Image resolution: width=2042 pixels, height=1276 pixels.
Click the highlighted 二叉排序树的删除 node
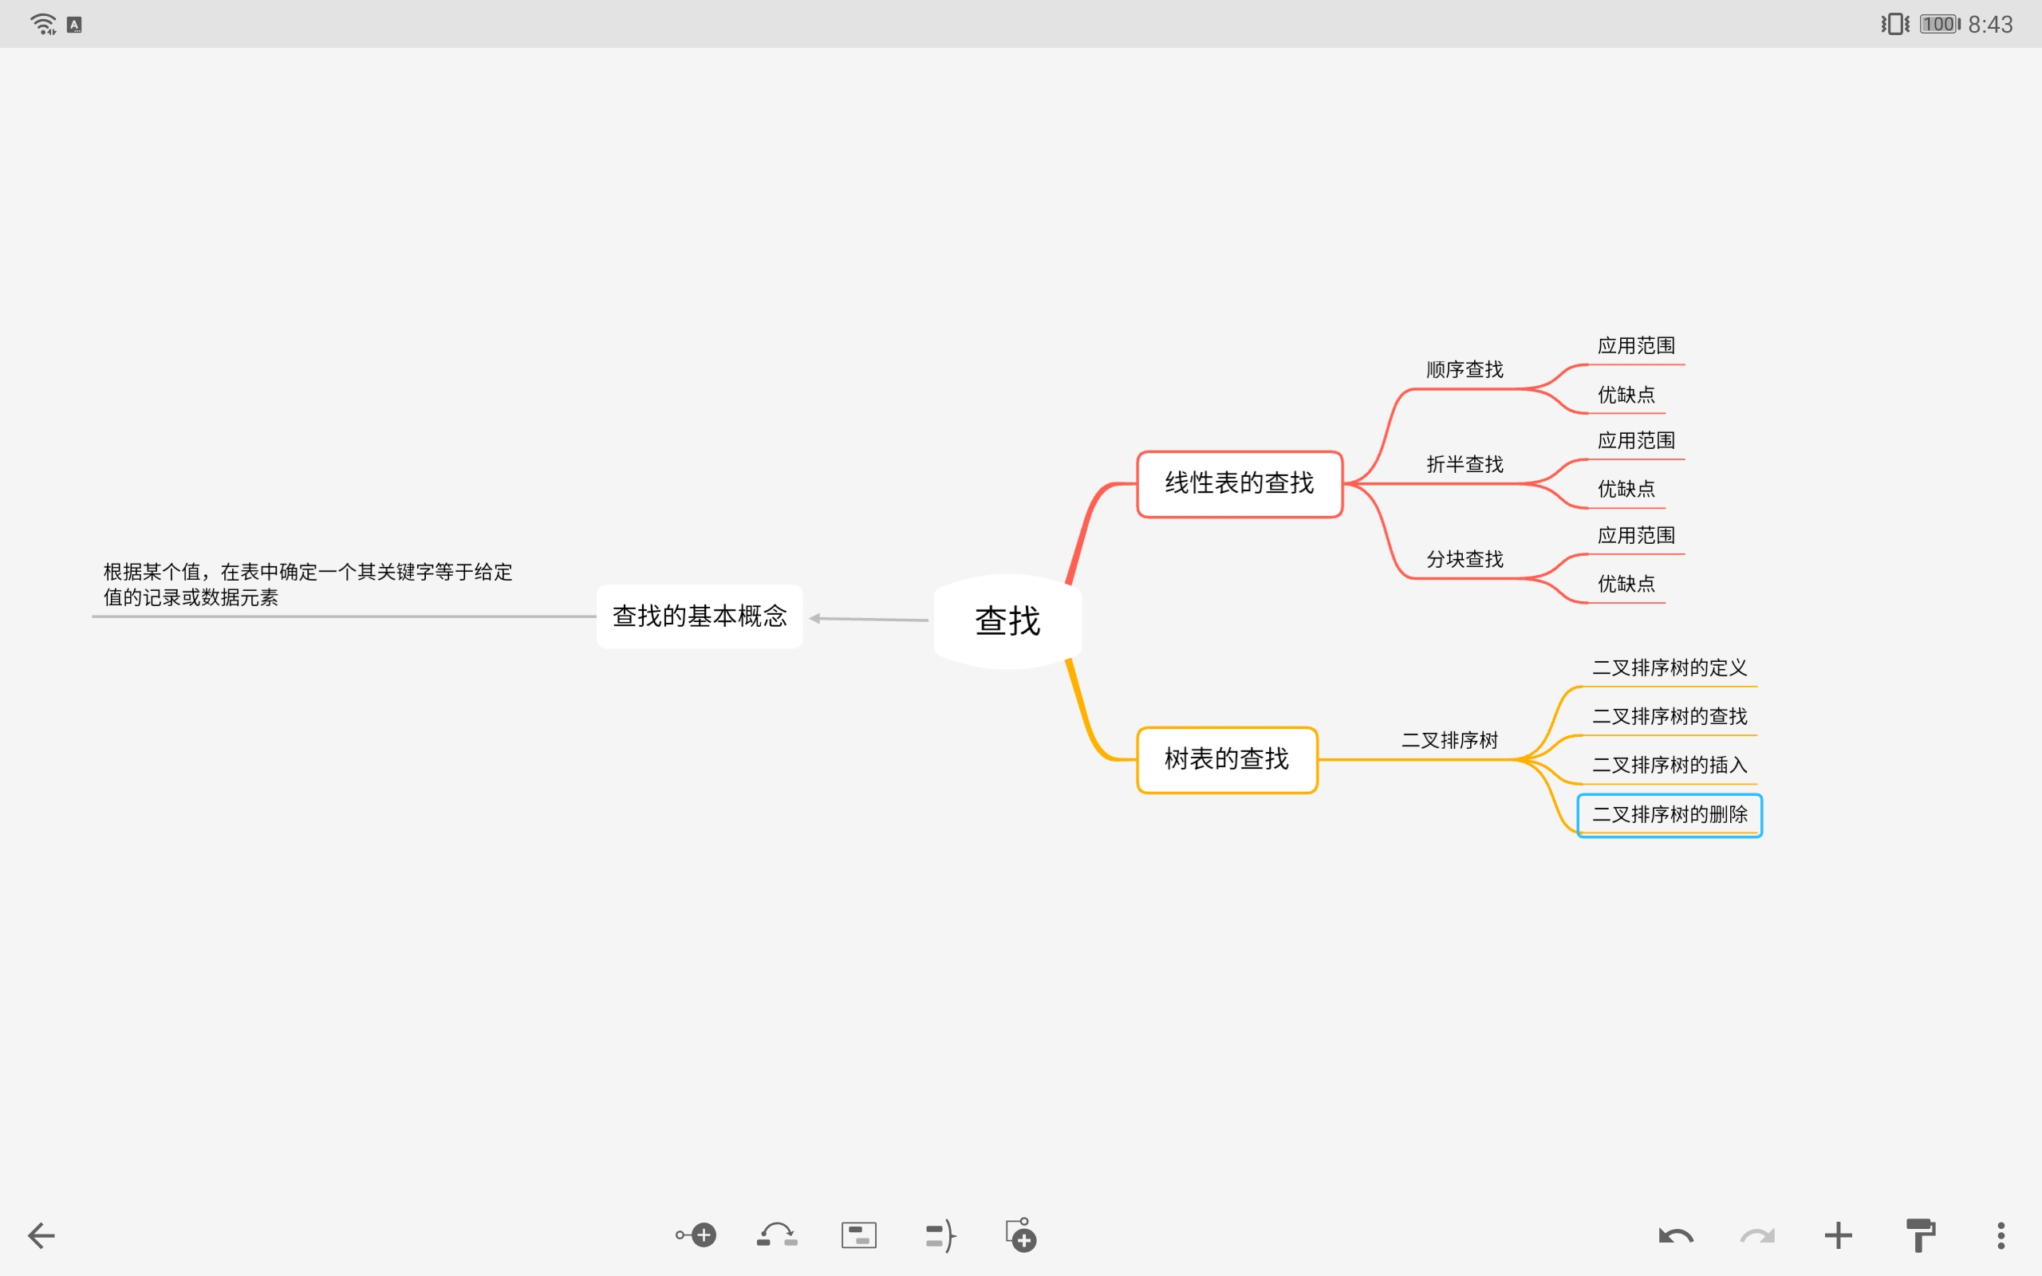[x=1669, y=814]
